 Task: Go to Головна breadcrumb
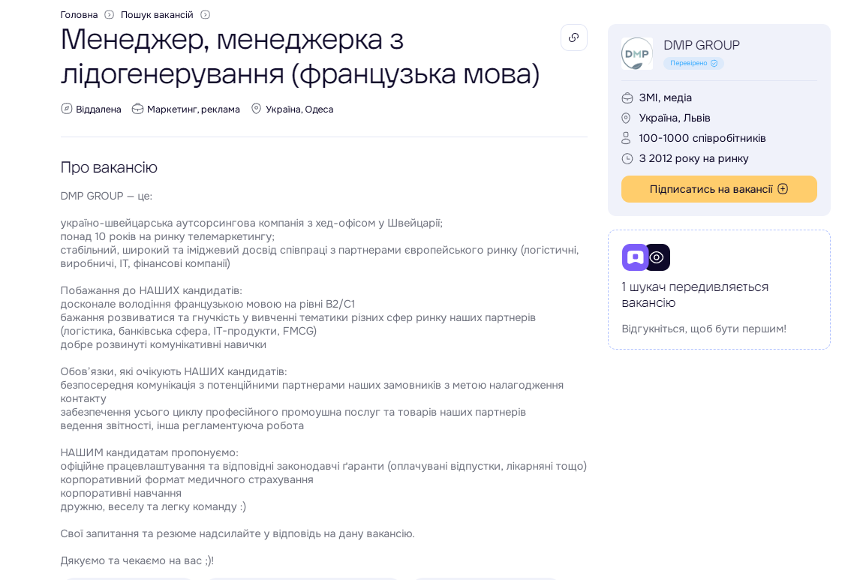pyautogui.click(x=79, y=15)
